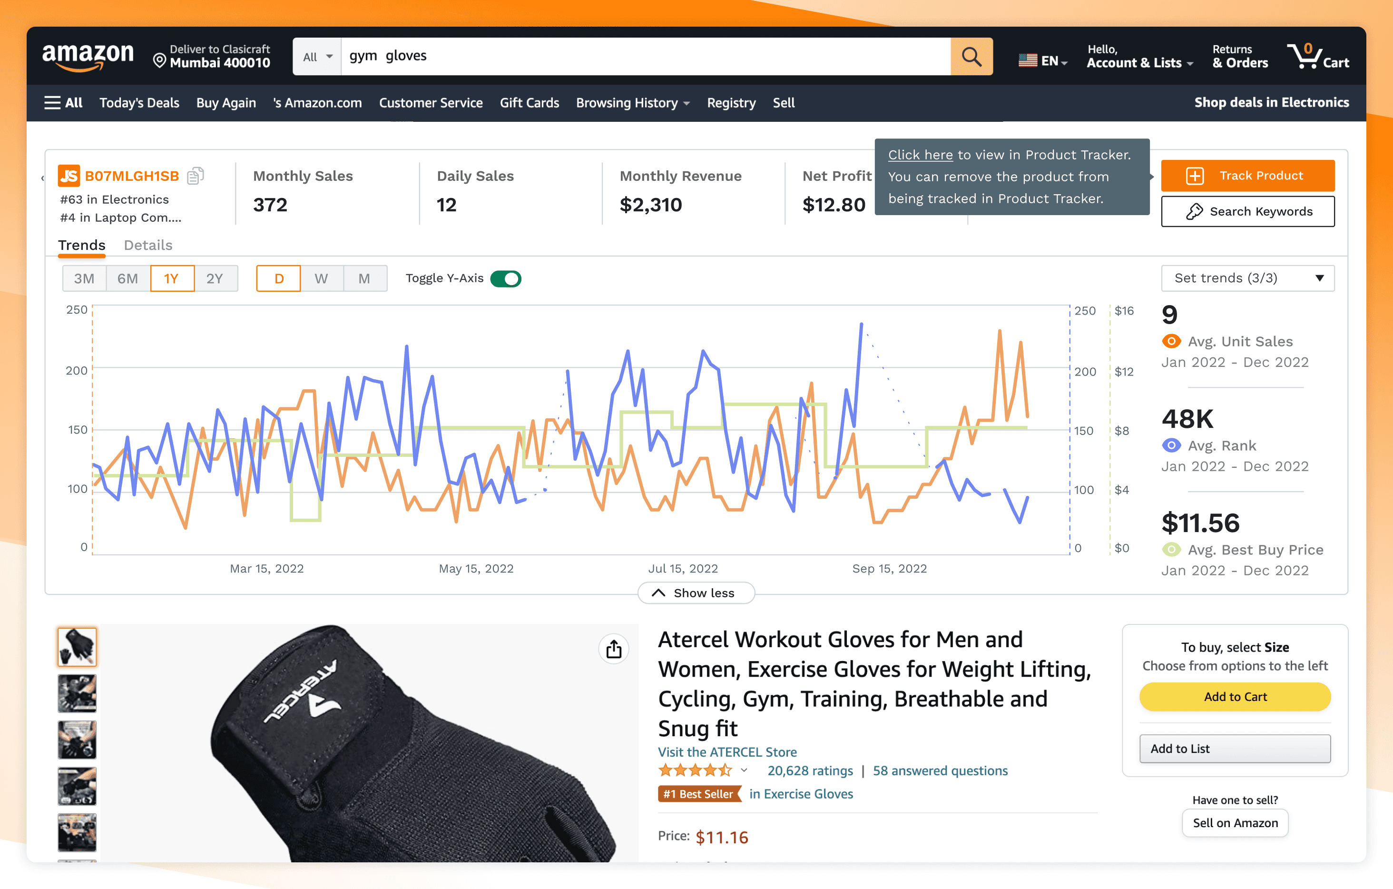1393x889 pixels.
Task: Switch to the Details tab
Action: point(148,246)
